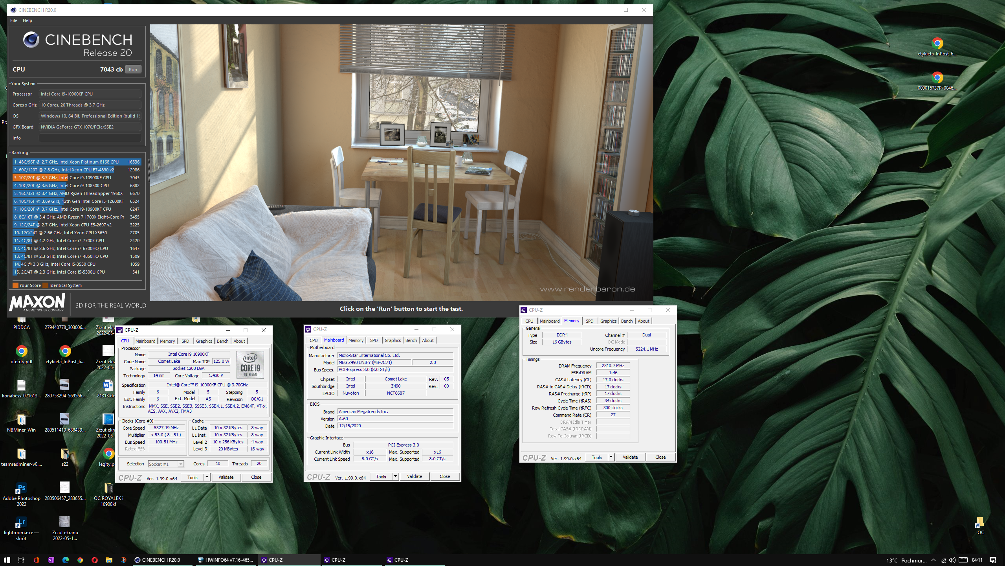Switch to CINEBENCH R20.0 taskbar button

click(162, 560)
